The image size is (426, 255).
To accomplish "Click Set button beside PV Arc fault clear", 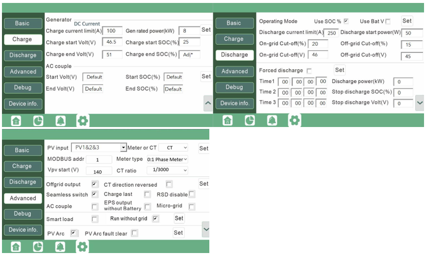I will pyautogui.click(x=178, y=233).
